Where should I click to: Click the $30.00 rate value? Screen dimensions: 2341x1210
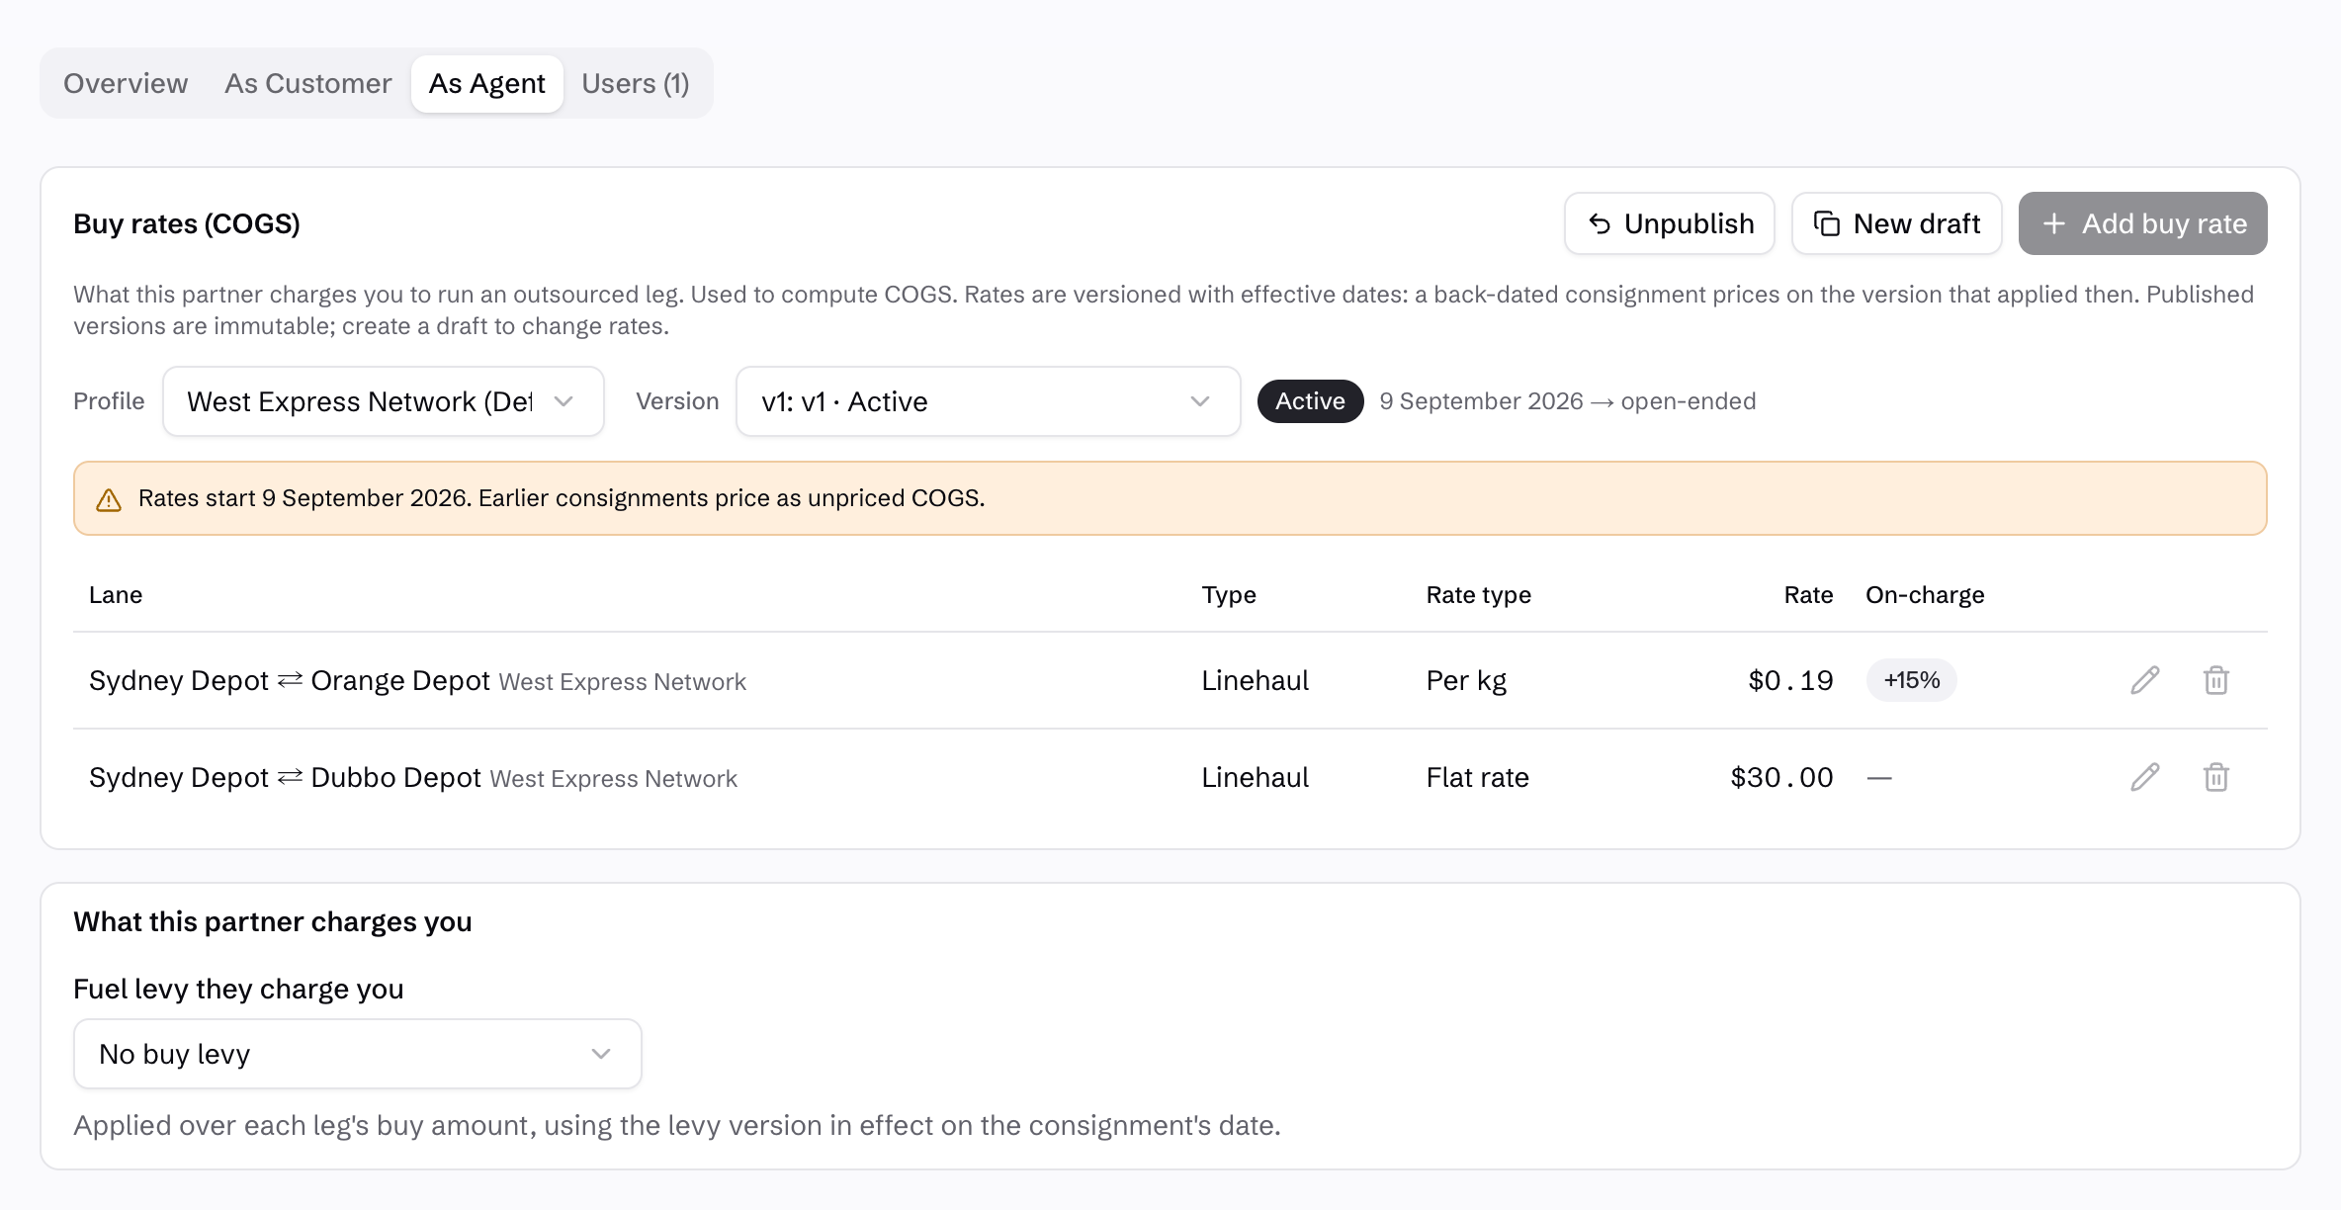(1781, 777)
